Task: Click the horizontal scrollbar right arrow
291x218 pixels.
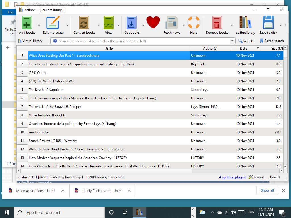Action: [281, 170]
